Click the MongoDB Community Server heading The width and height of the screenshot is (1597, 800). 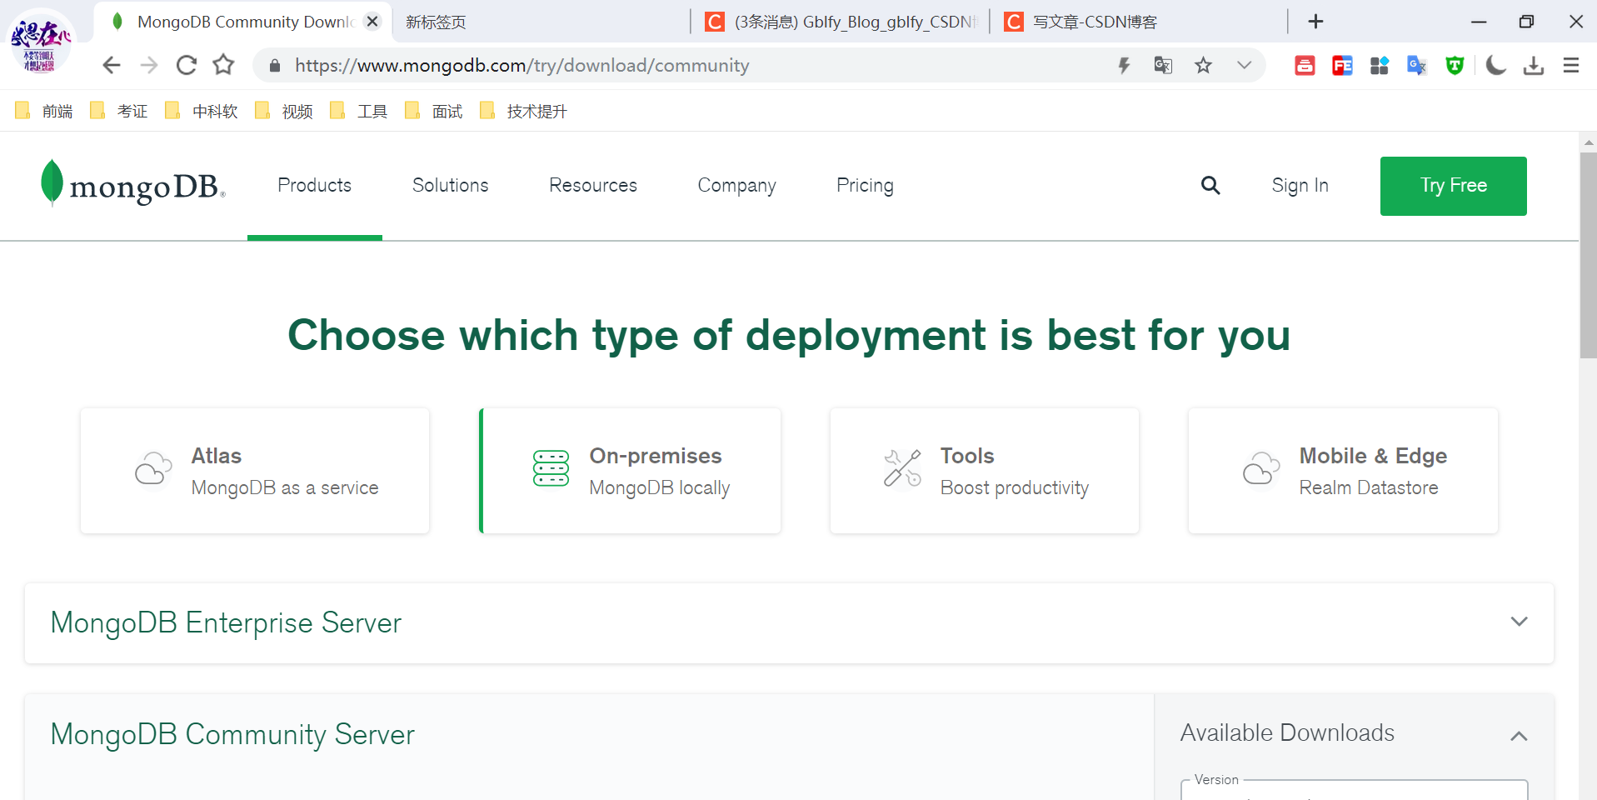coord(232,734)
